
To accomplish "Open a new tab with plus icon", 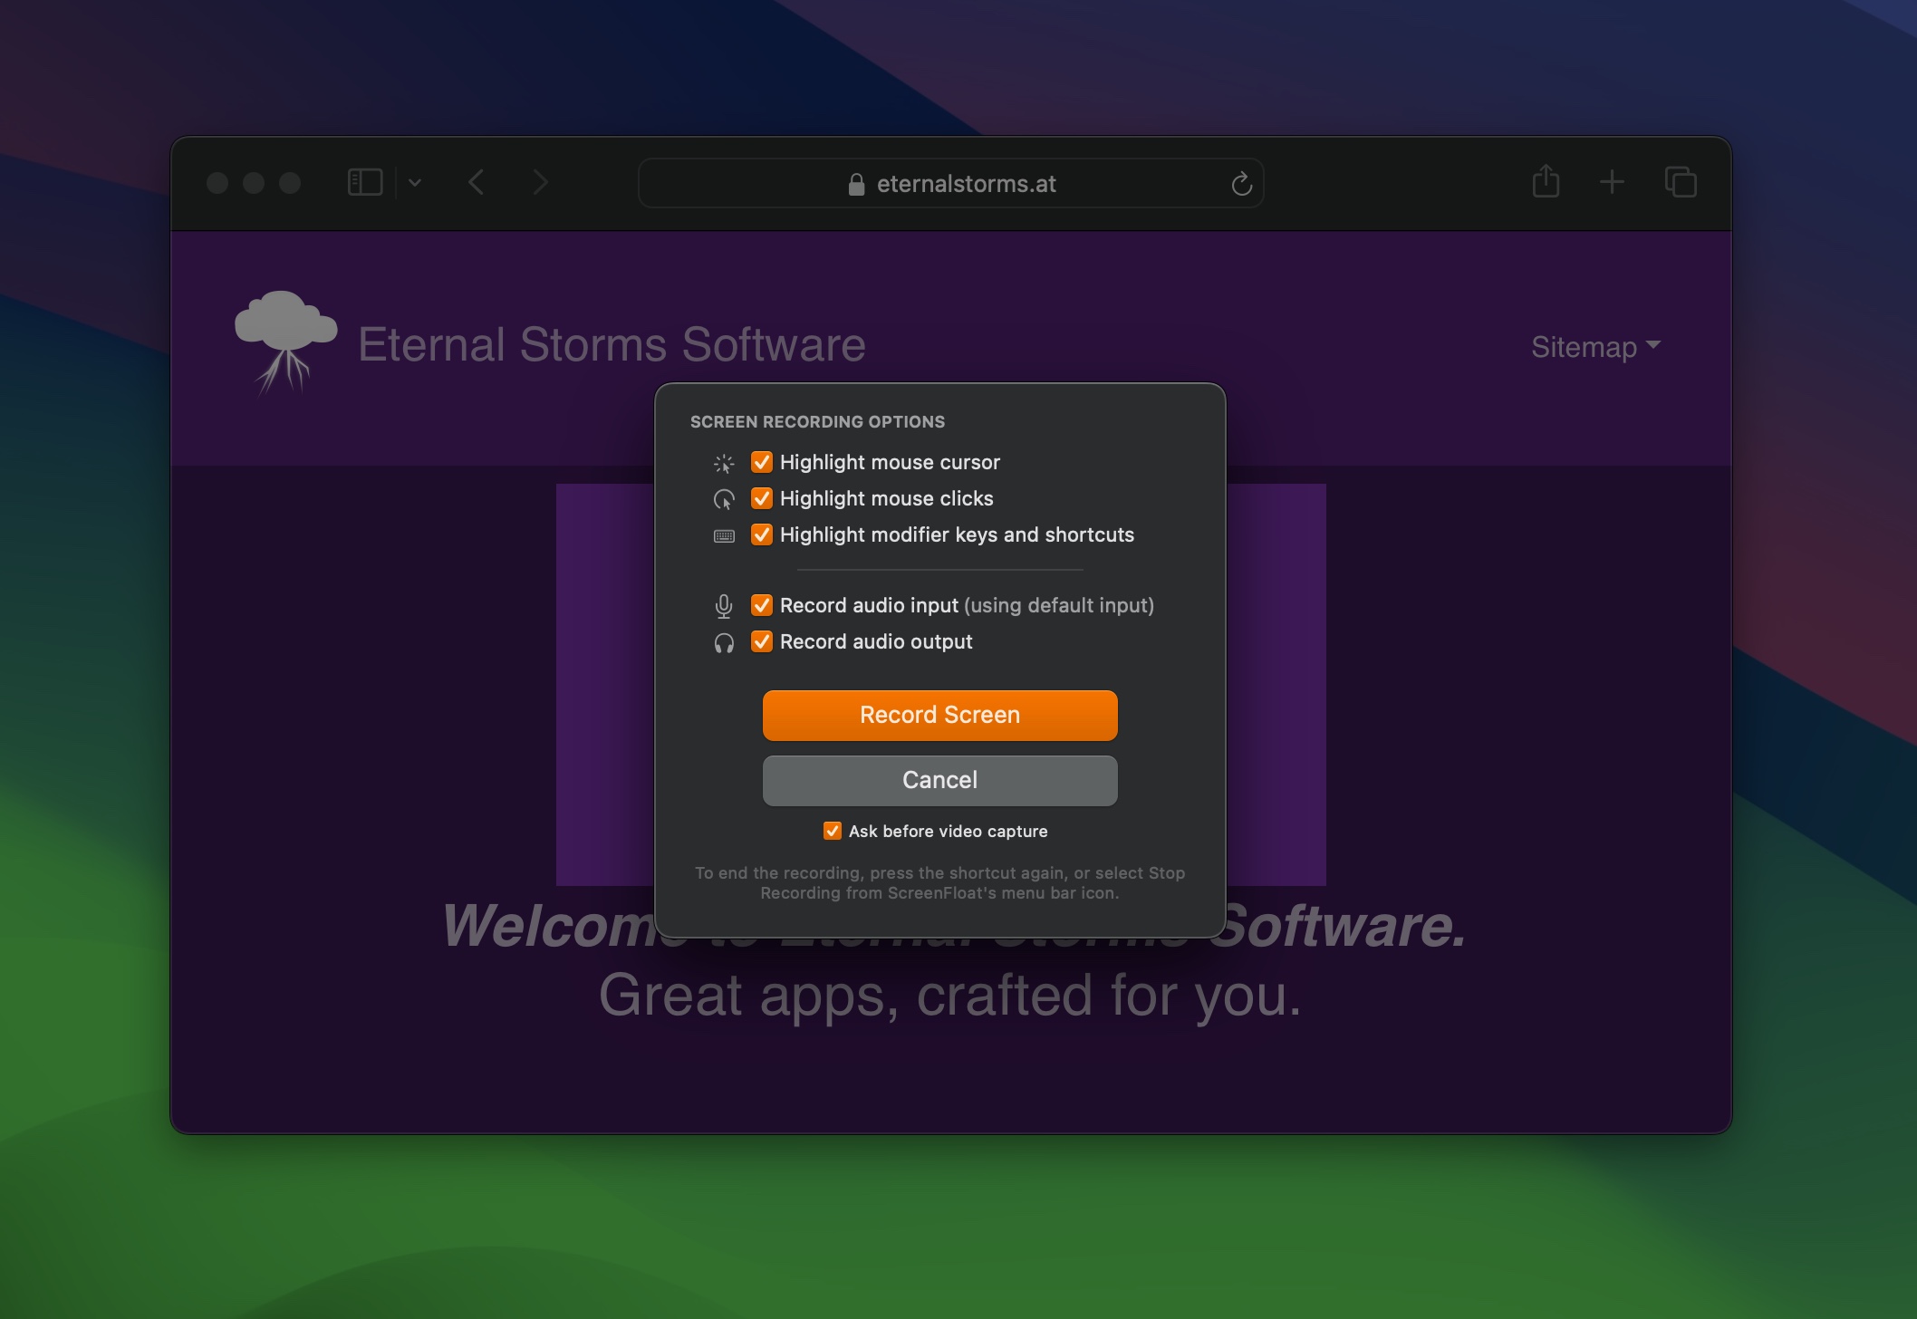I will point(1612,182).
